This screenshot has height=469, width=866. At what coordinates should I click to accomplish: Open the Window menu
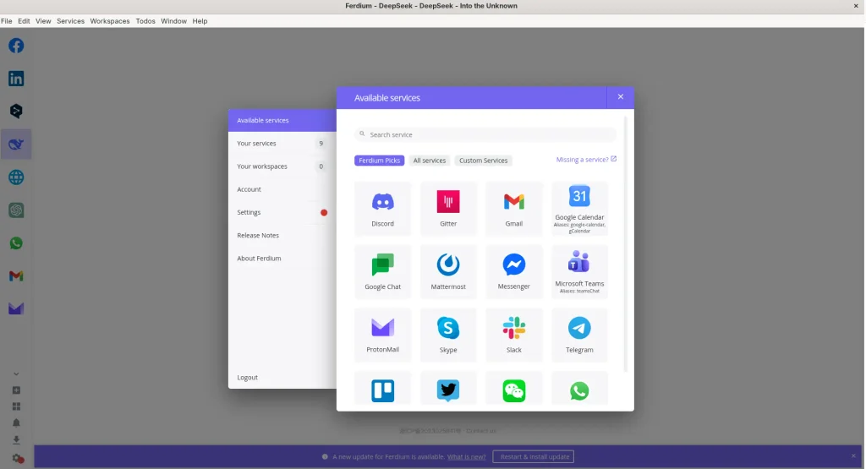[174, 21]
